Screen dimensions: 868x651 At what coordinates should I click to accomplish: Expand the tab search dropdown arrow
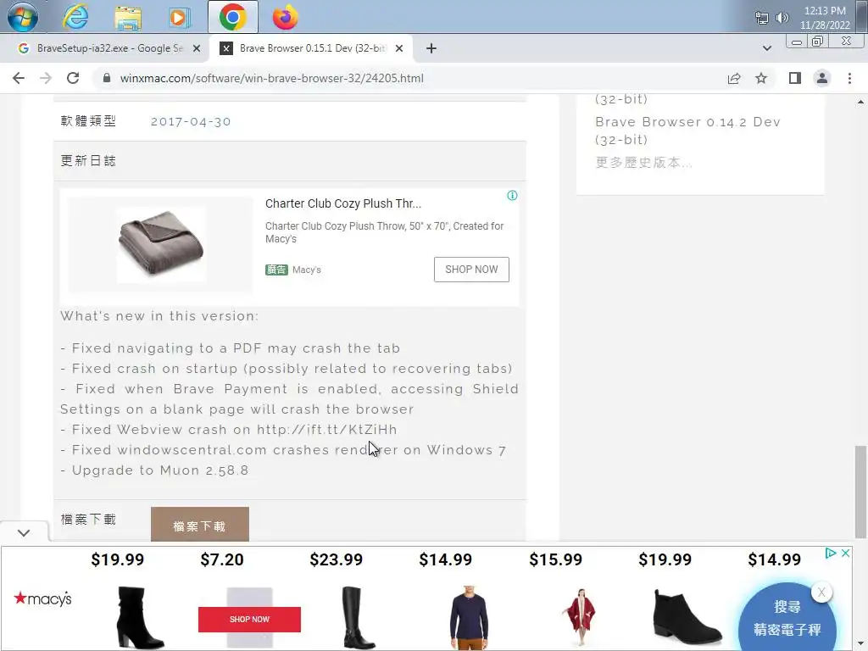[x=766, y=48]
